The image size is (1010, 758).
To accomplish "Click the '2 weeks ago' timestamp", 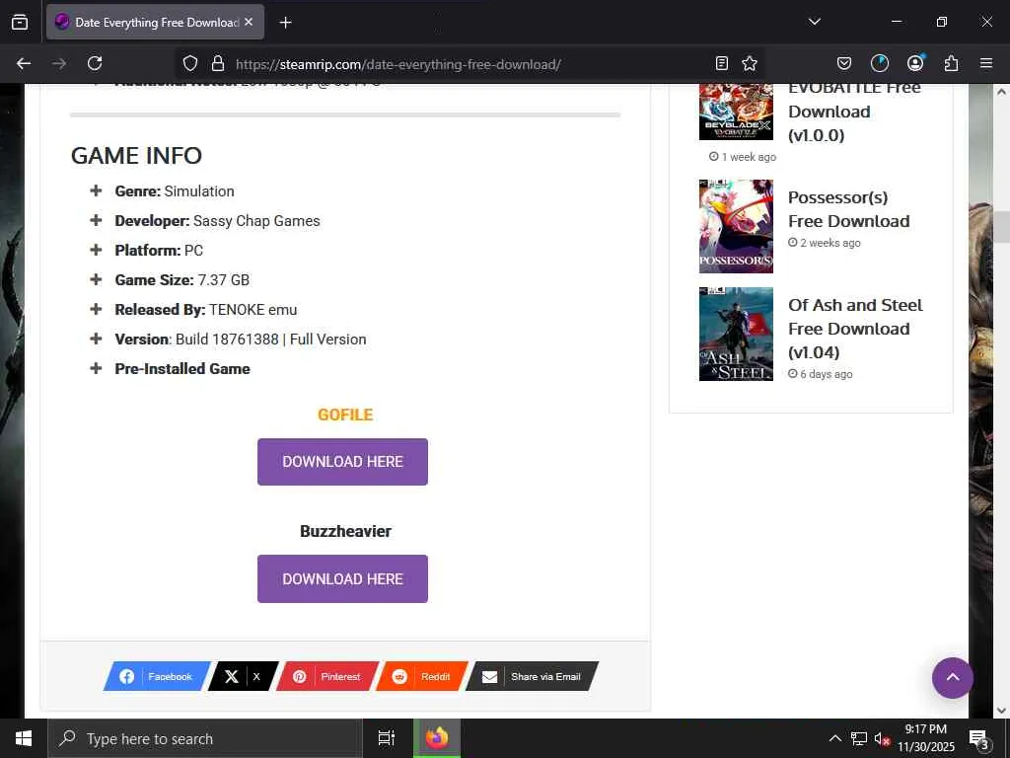I will click(824, 243).
